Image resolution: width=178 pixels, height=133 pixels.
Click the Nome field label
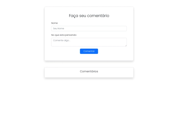(x=54, y=23)
